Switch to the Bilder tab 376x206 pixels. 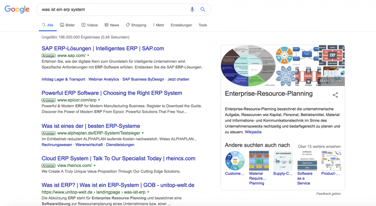tap(68, 25)
